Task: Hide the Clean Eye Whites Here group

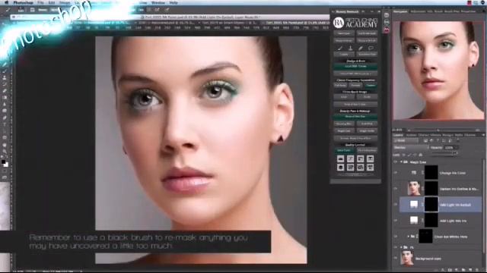Action: tap(396, 237)
